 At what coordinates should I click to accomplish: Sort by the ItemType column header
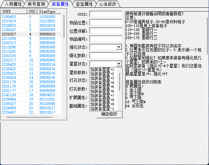tap(47, 11)
